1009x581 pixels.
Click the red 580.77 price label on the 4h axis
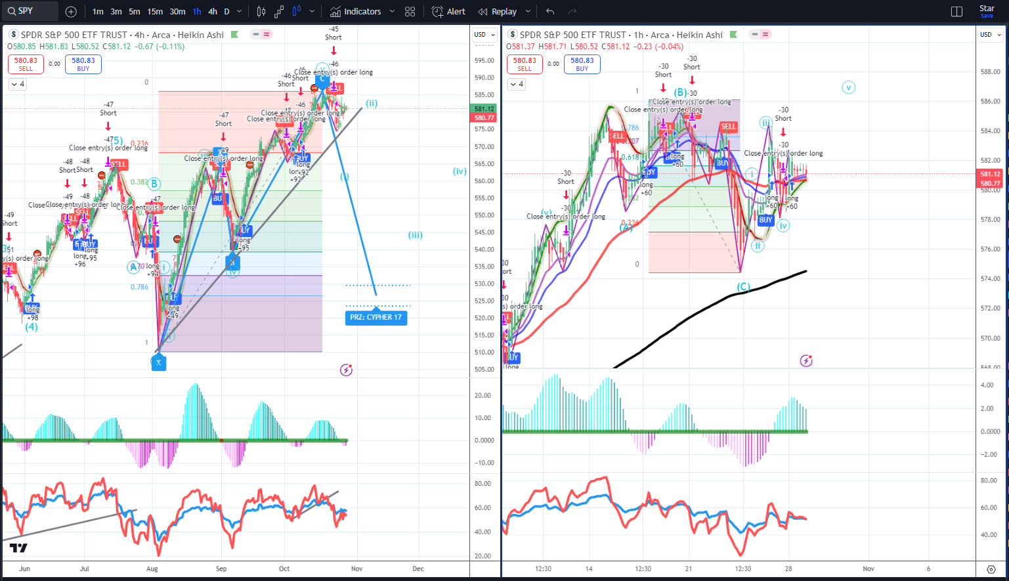pos(484,118)
